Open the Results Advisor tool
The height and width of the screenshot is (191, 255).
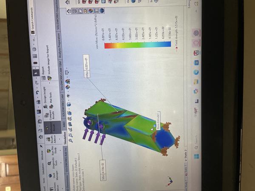click(x=53, y=139)
